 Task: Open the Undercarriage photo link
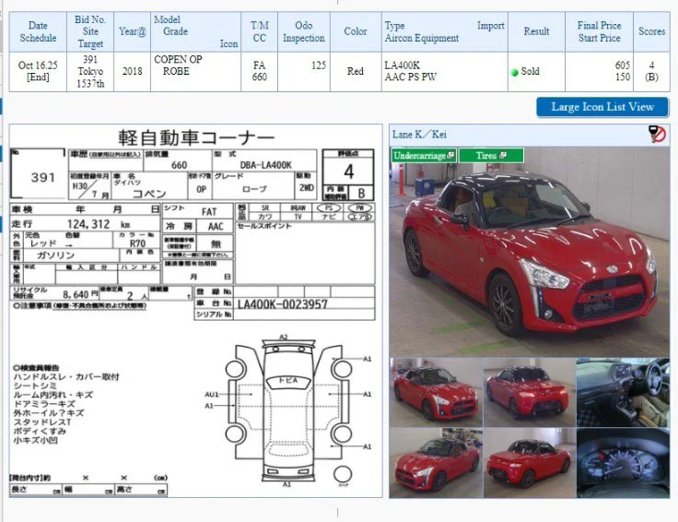(x=424, y=155)
